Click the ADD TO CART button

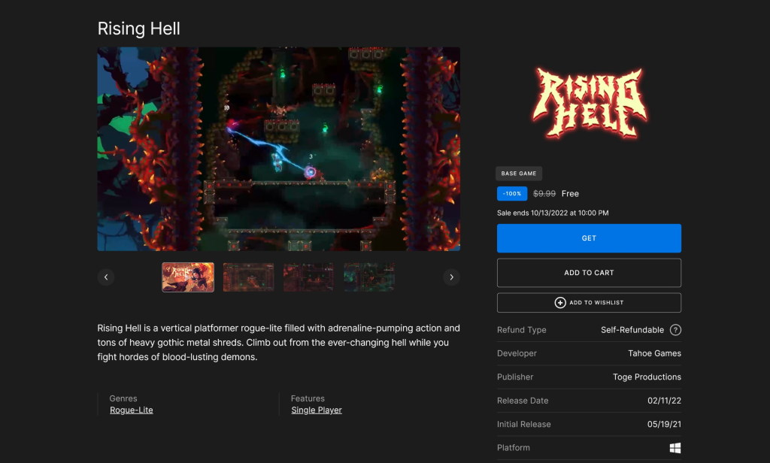[589, 272]
